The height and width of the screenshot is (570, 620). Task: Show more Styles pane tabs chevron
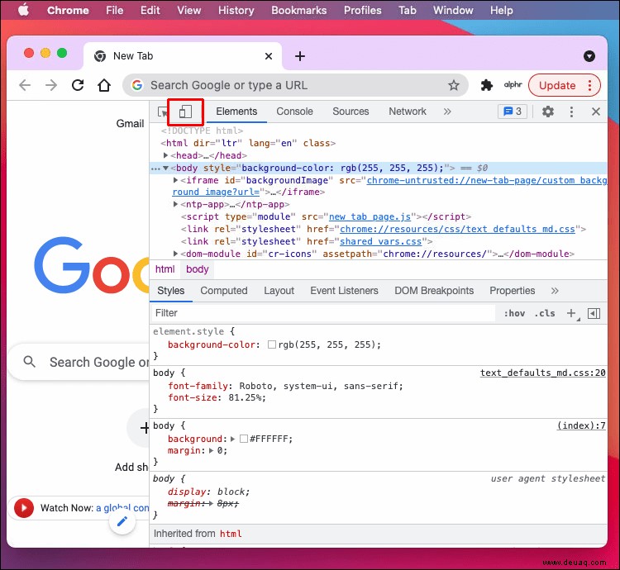555,291
